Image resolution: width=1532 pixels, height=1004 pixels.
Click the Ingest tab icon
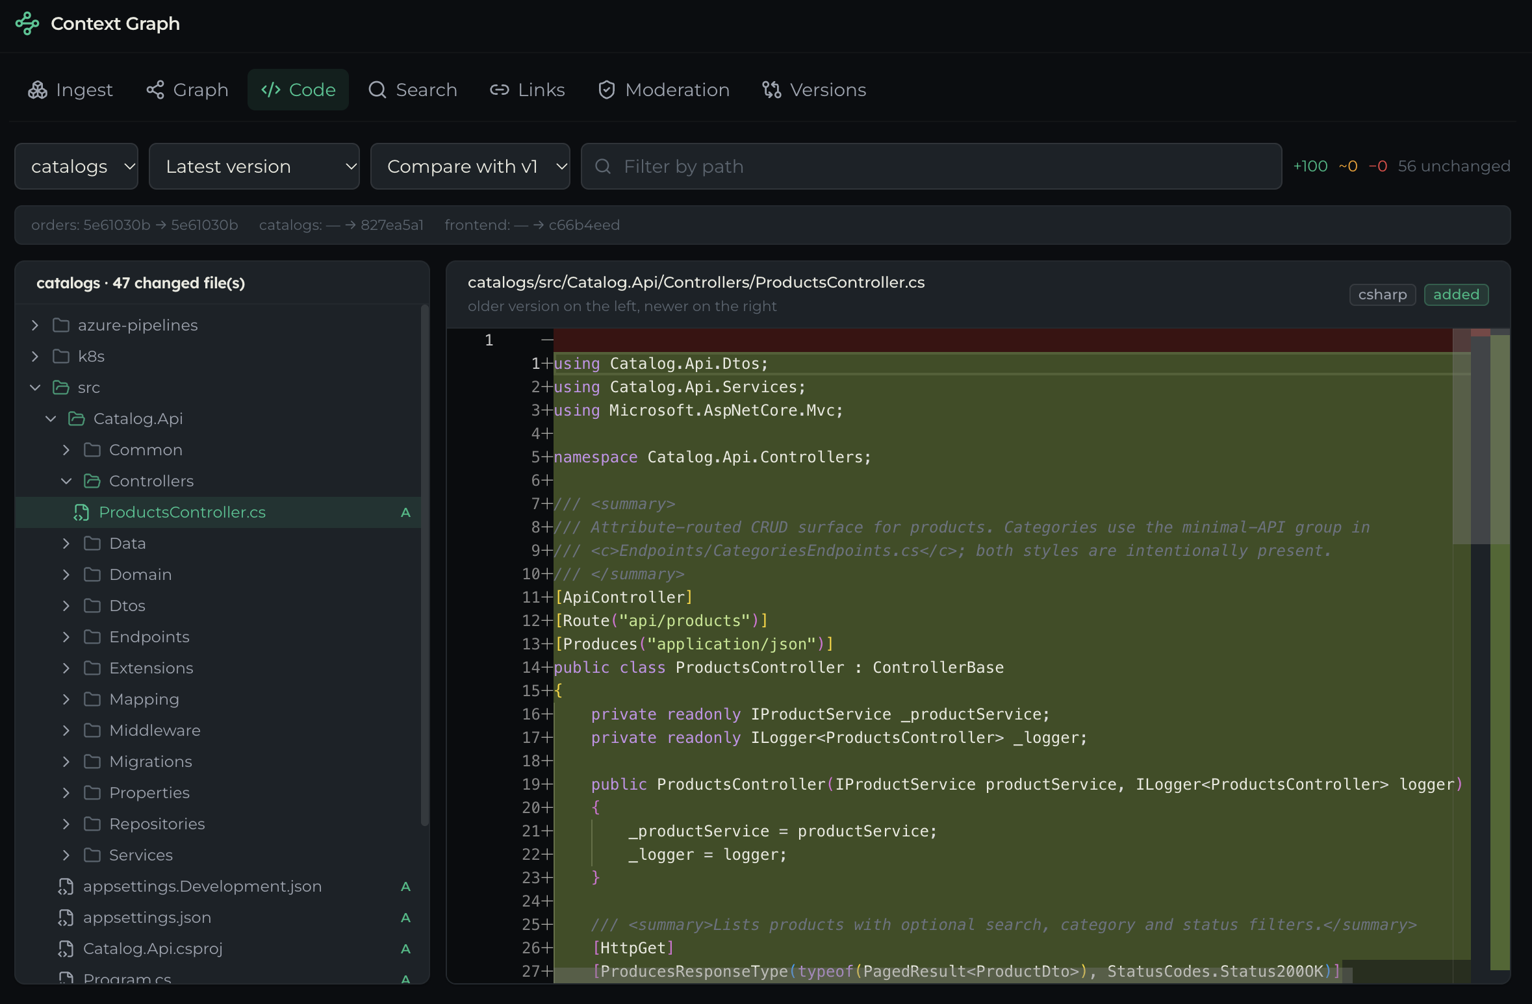[38, 90]
